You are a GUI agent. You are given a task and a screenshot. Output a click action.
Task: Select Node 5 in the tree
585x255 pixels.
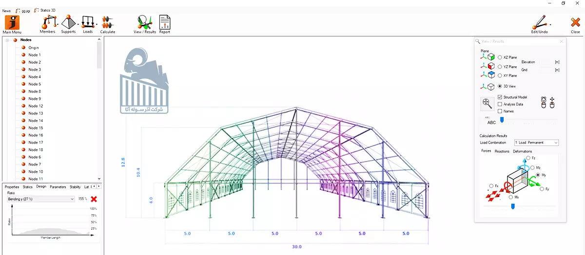[x=34, y=84]
